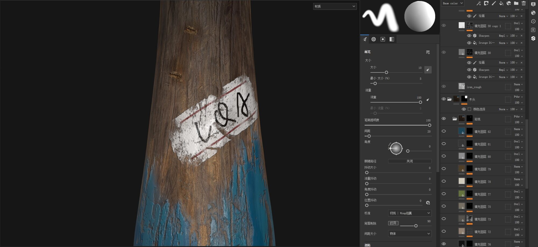This screenshot has width=538, height=247.
Task: Open the 间距大小 dropdown set to 物体
Action: 410,234
